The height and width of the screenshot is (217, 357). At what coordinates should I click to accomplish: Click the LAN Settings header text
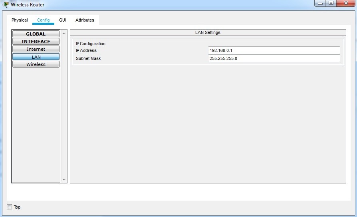208,32
